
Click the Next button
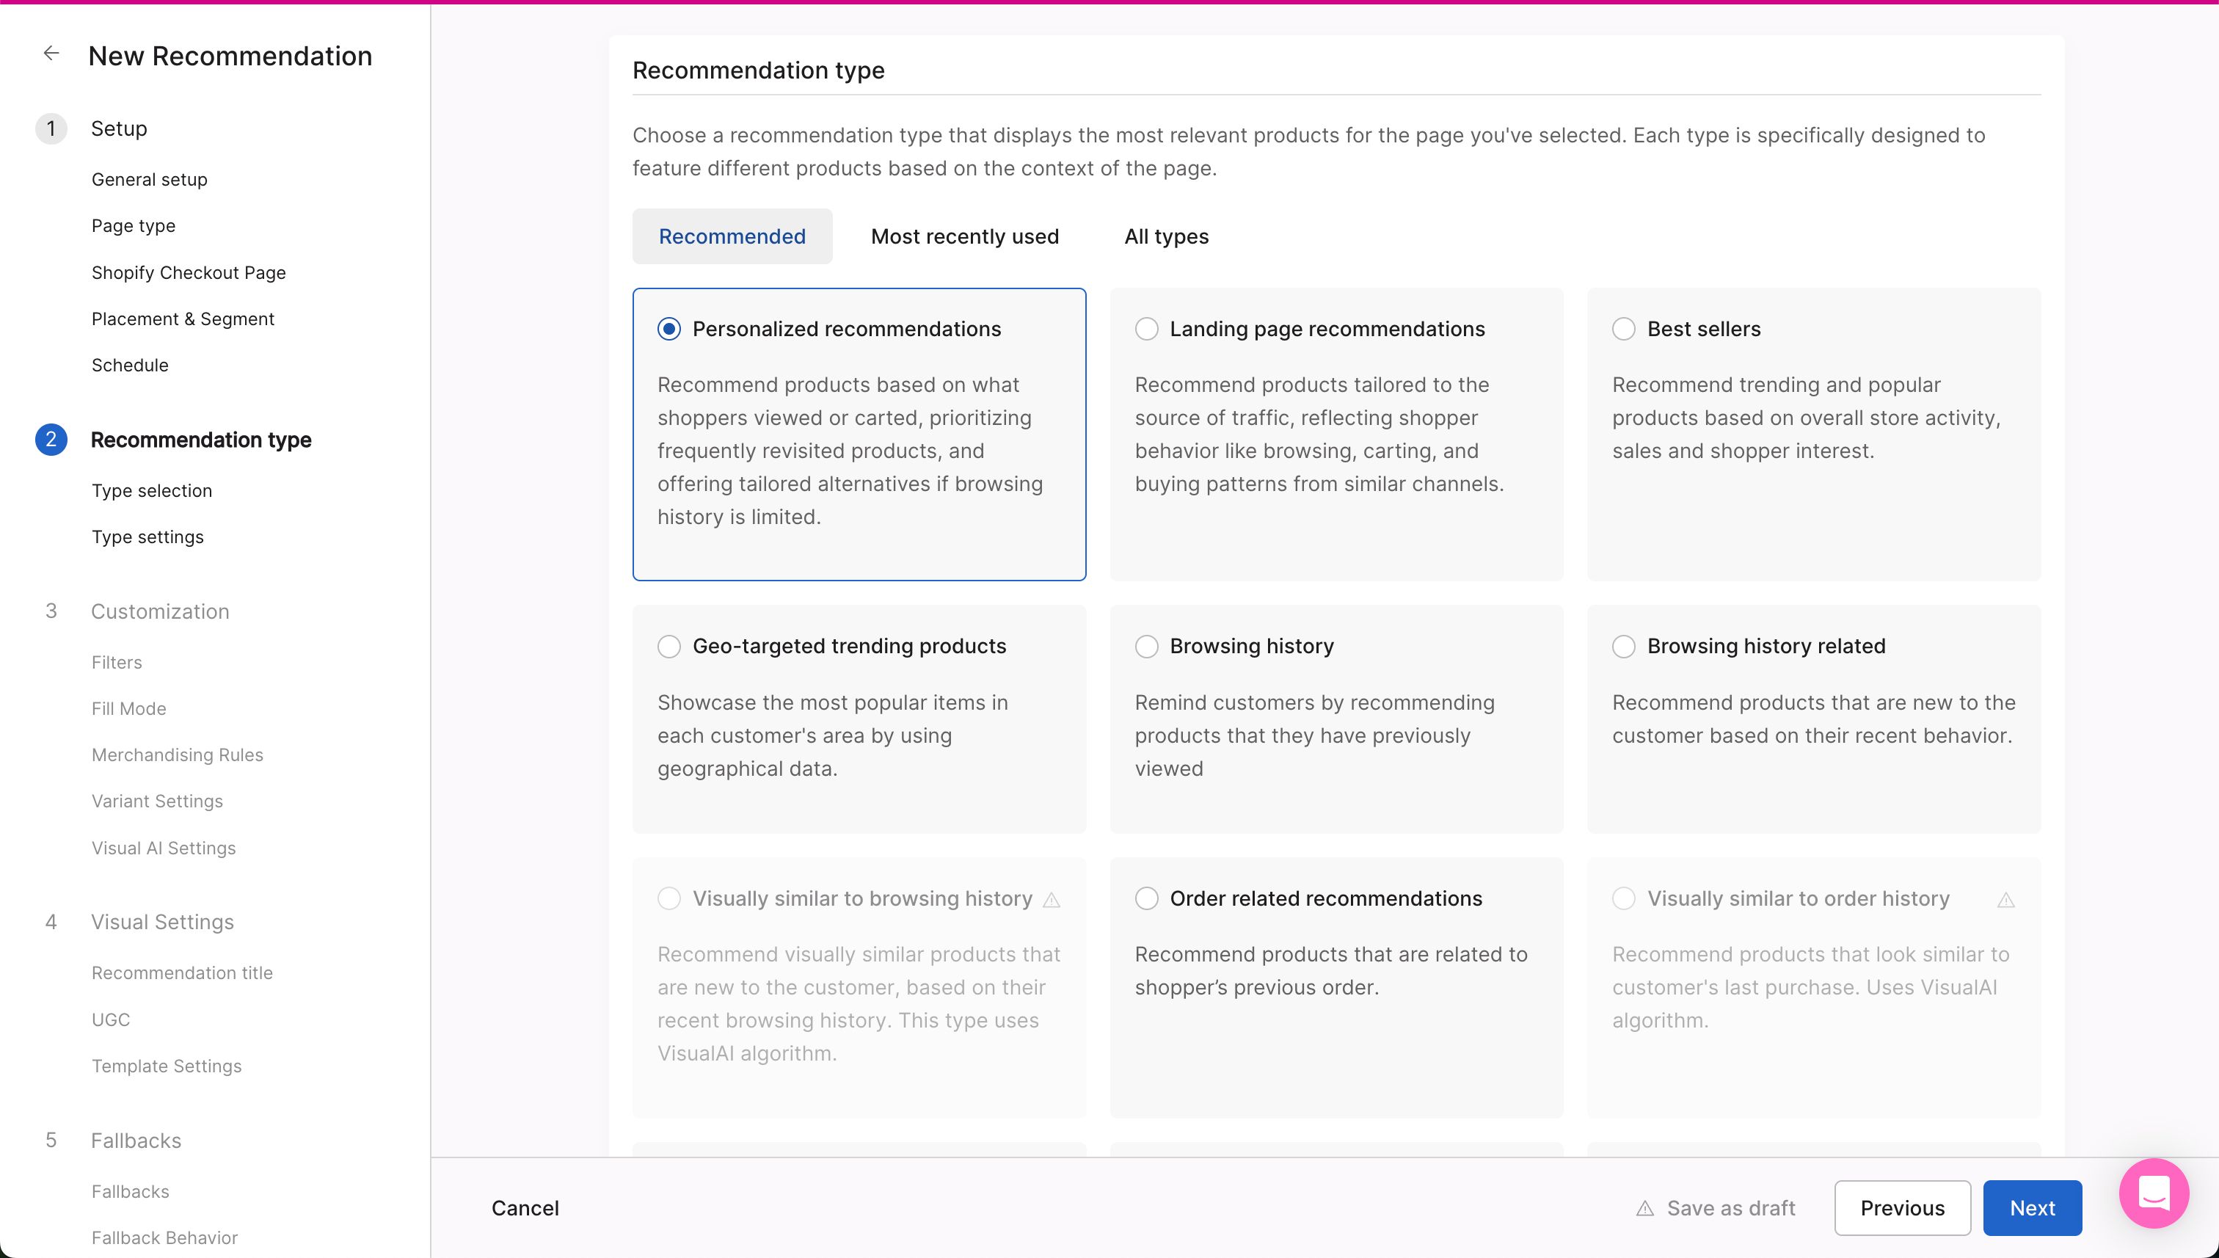(x=2032, y=1208)
